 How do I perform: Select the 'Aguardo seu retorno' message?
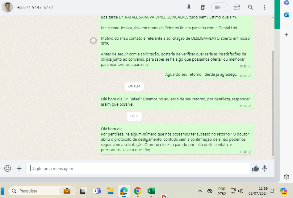pyautogui.click(x=208, y=75)
